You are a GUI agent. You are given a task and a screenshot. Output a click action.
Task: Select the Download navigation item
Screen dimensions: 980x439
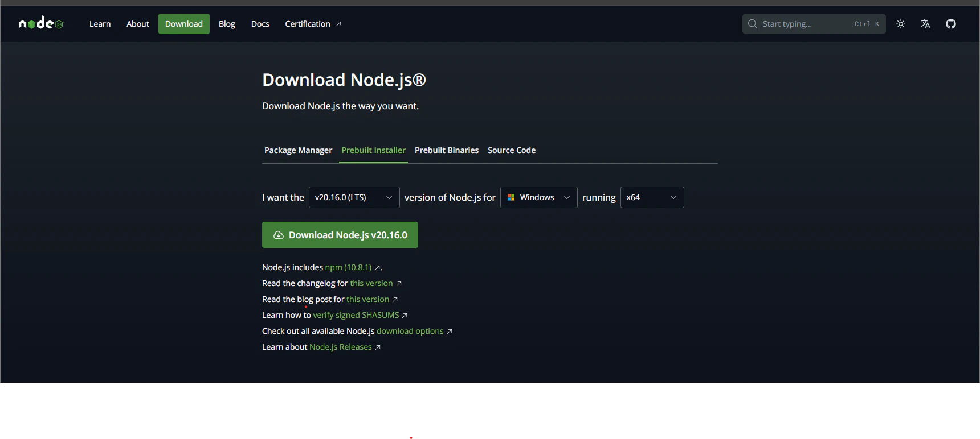(184, 24)
